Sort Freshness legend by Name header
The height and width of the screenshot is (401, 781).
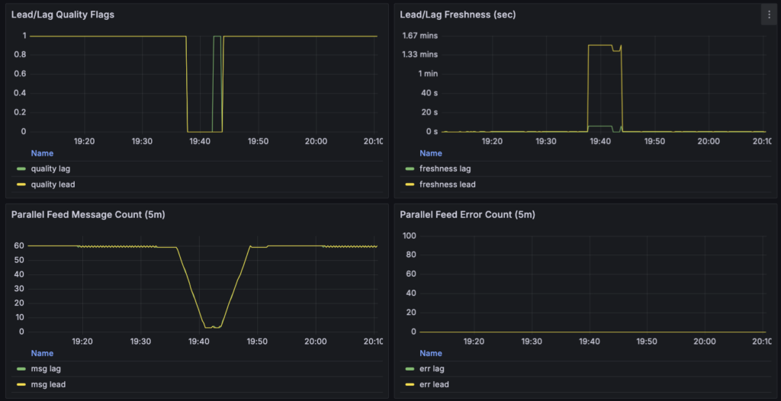431,153
